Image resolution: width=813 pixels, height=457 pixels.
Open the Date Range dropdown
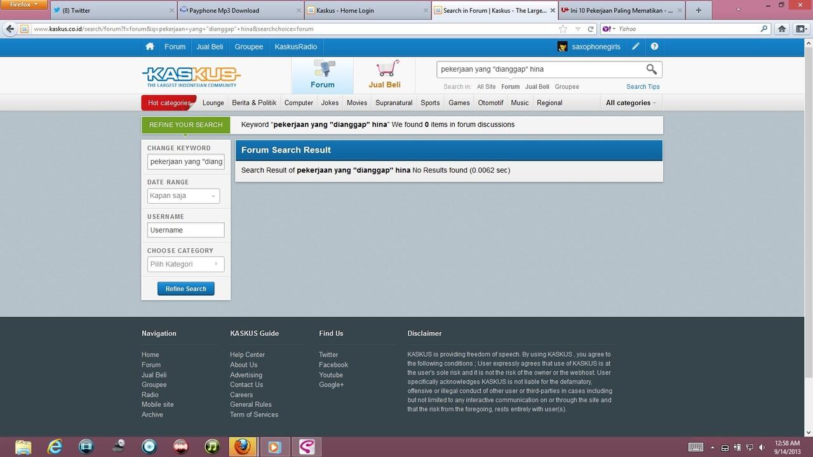pyautogui.click(x=184, y=196)
